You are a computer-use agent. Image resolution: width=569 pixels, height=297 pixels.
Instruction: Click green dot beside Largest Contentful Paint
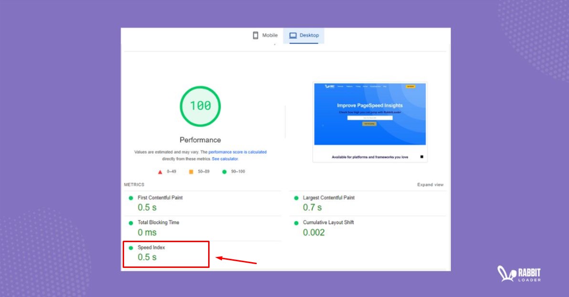coord(297,197)
